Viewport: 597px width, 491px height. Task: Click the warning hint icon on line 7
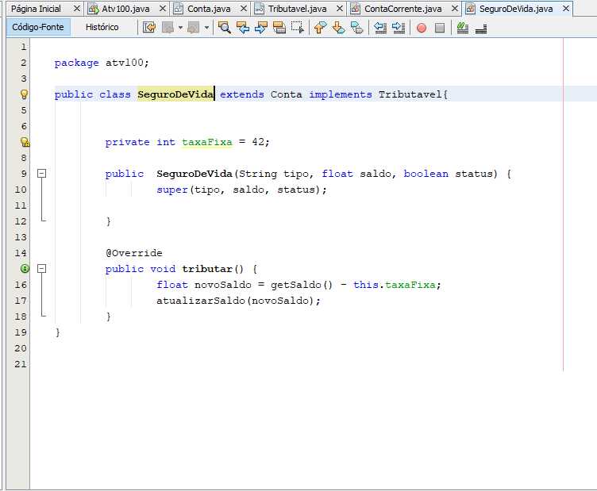pyautogui.click(x=25, y=142)
